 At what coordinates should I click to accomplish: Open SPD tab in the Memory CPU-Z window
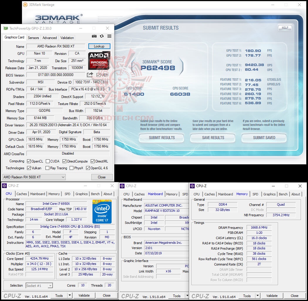[x=255, y=194]
